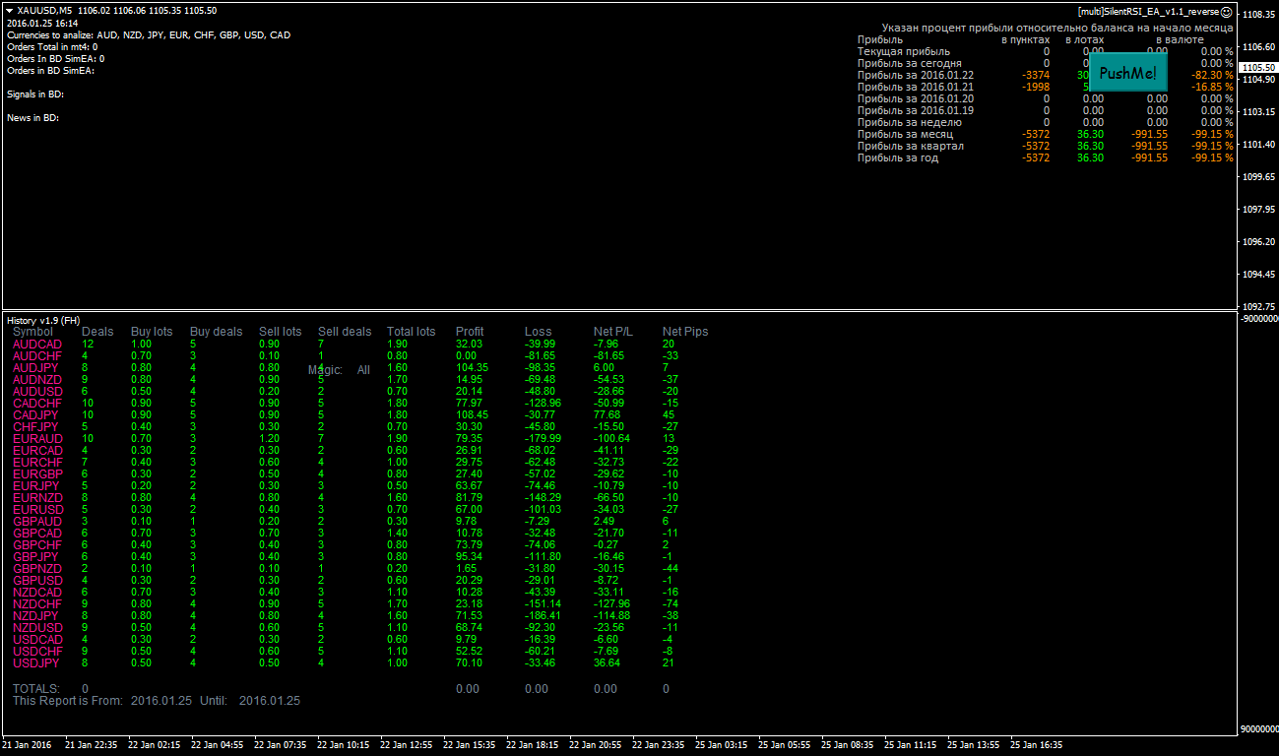The height and width of the screenshot is (756, 1279).
Task: Click the 'Loss' column header
Action: pos(539,332)
